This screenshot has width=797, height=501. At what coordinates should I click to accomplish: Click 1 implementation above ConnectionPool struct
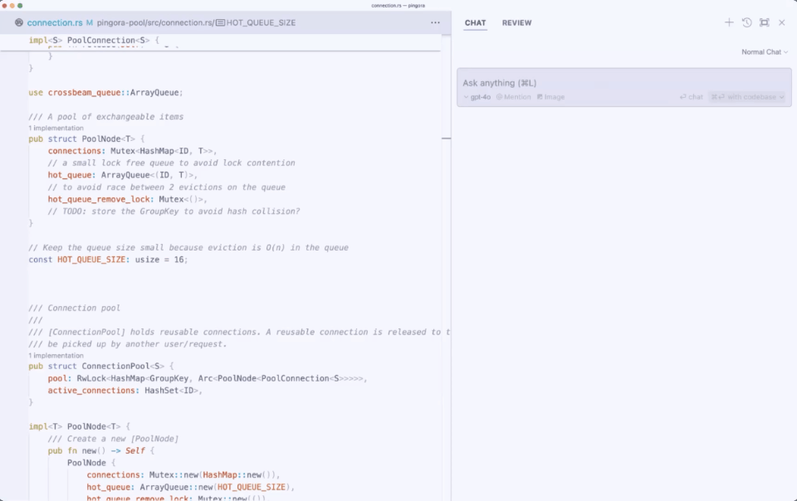tap(56, 355)
